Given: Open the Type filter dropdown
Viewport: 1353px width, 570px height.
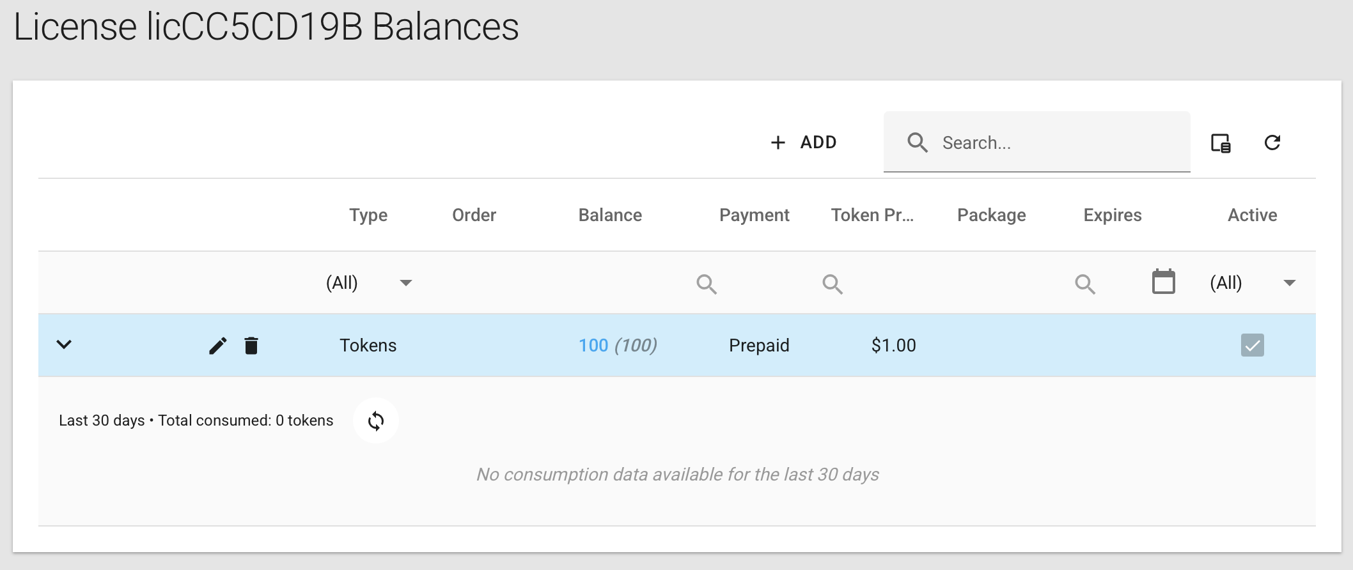Looking at the screenshot, I should click(405, 282).
